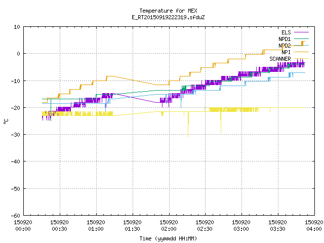
Task: Click the green NPD1 vertical dip near 00:20
Action: 51,109
